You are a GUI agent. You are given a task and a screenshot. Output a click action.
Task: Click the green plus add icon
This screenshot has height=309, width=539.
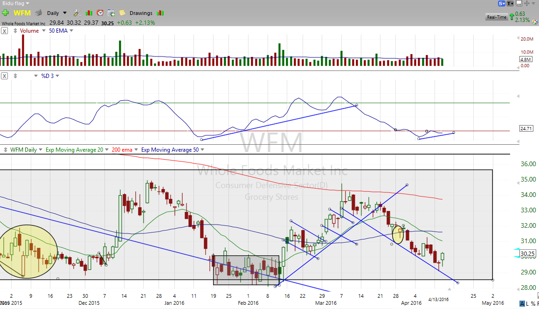6,13
